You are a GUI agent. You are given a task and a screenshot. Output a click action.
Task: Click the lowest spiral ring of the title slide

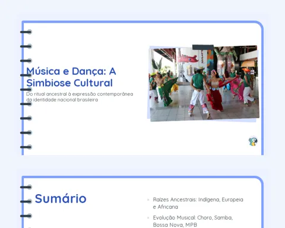click(x=26, y=147)
